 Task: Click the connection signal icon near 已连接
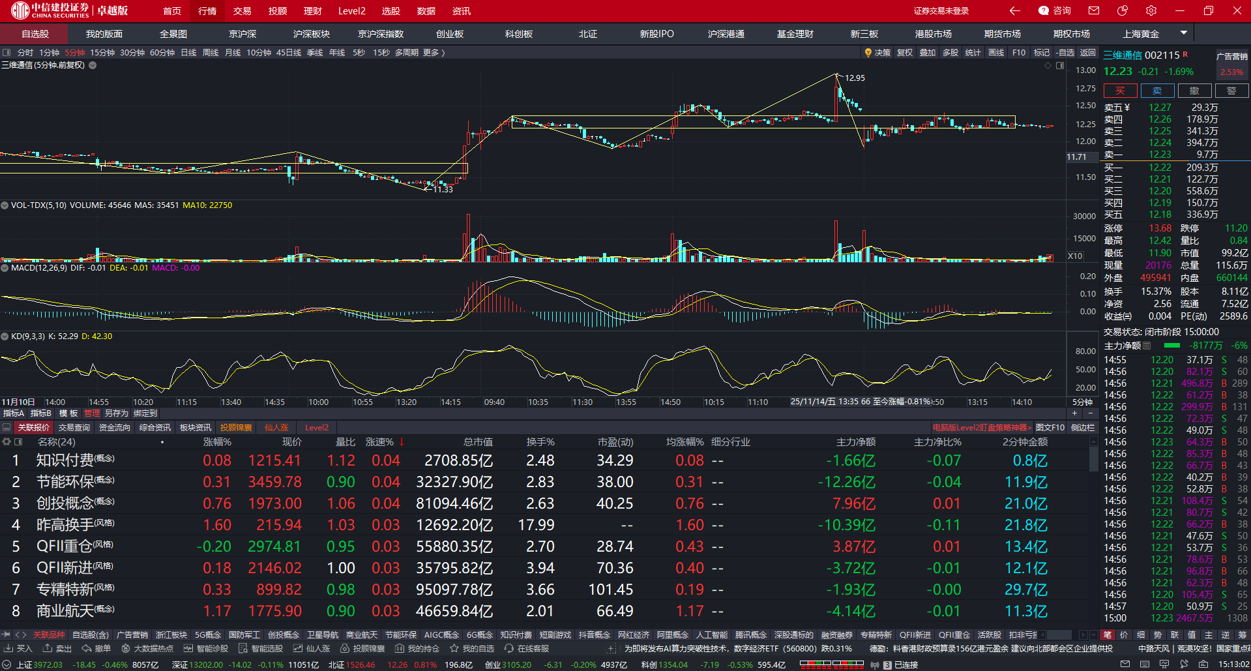tap(875, 665)
